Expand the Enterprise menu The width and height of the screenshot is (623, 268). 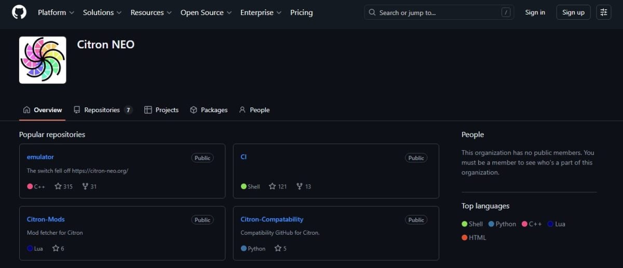tap(261, 12)
